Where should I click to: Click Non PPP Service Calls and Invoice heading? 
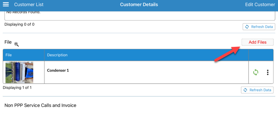coord(40,105)
